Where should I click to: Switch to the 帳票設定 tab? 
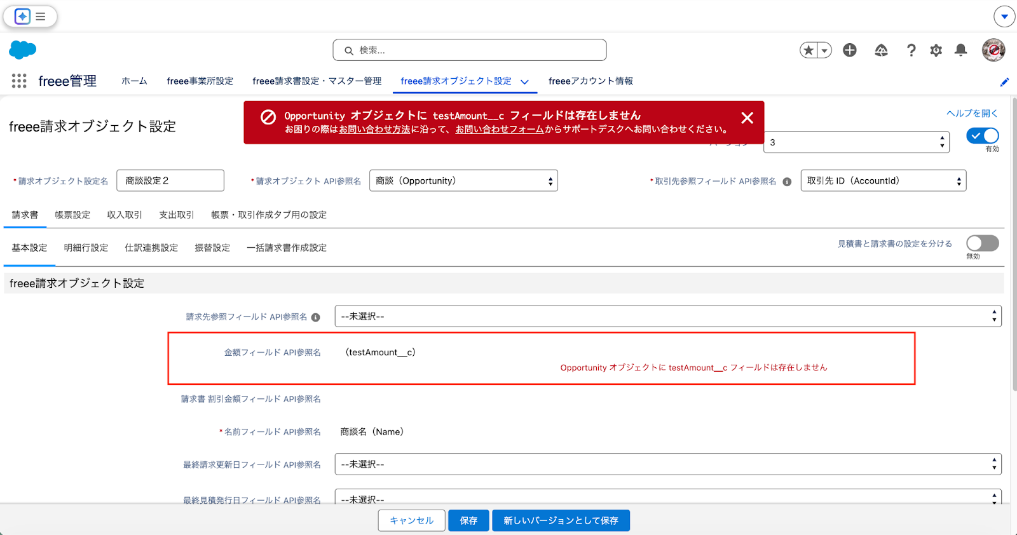[x=72, y=215]
